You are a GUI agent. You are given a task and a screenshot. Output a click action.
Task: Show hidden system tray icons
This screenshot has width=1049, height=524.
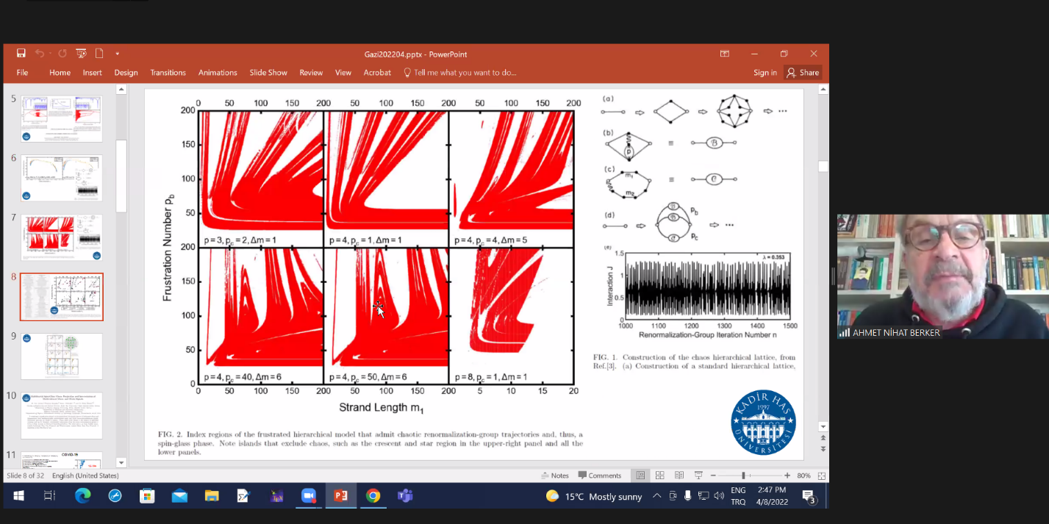tap(656, 496)
